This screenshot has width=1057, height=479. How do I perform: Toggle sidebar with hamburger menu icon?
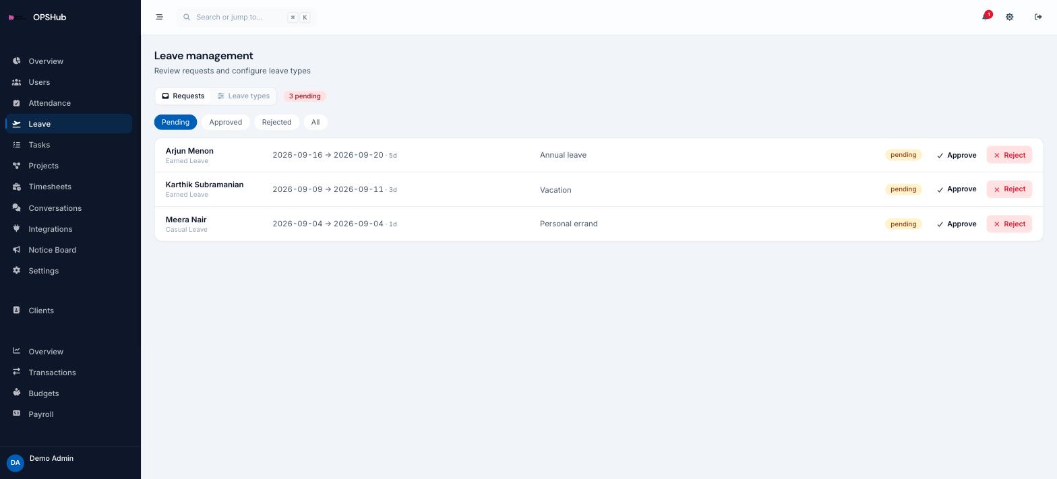(159, 17)
